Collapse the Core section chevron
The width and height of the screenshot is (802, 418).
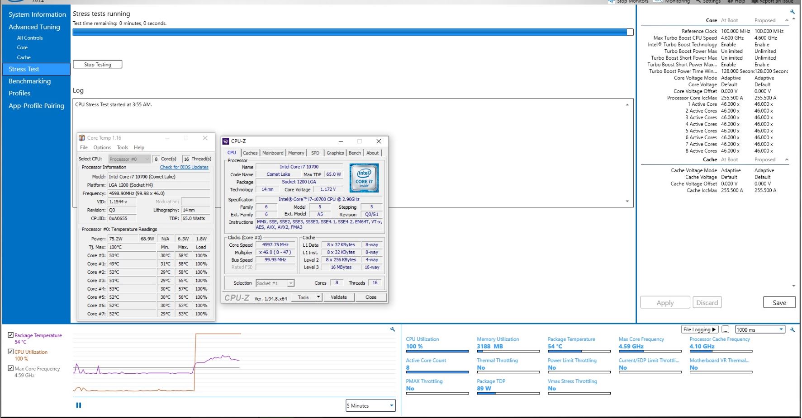pos(787,20)
